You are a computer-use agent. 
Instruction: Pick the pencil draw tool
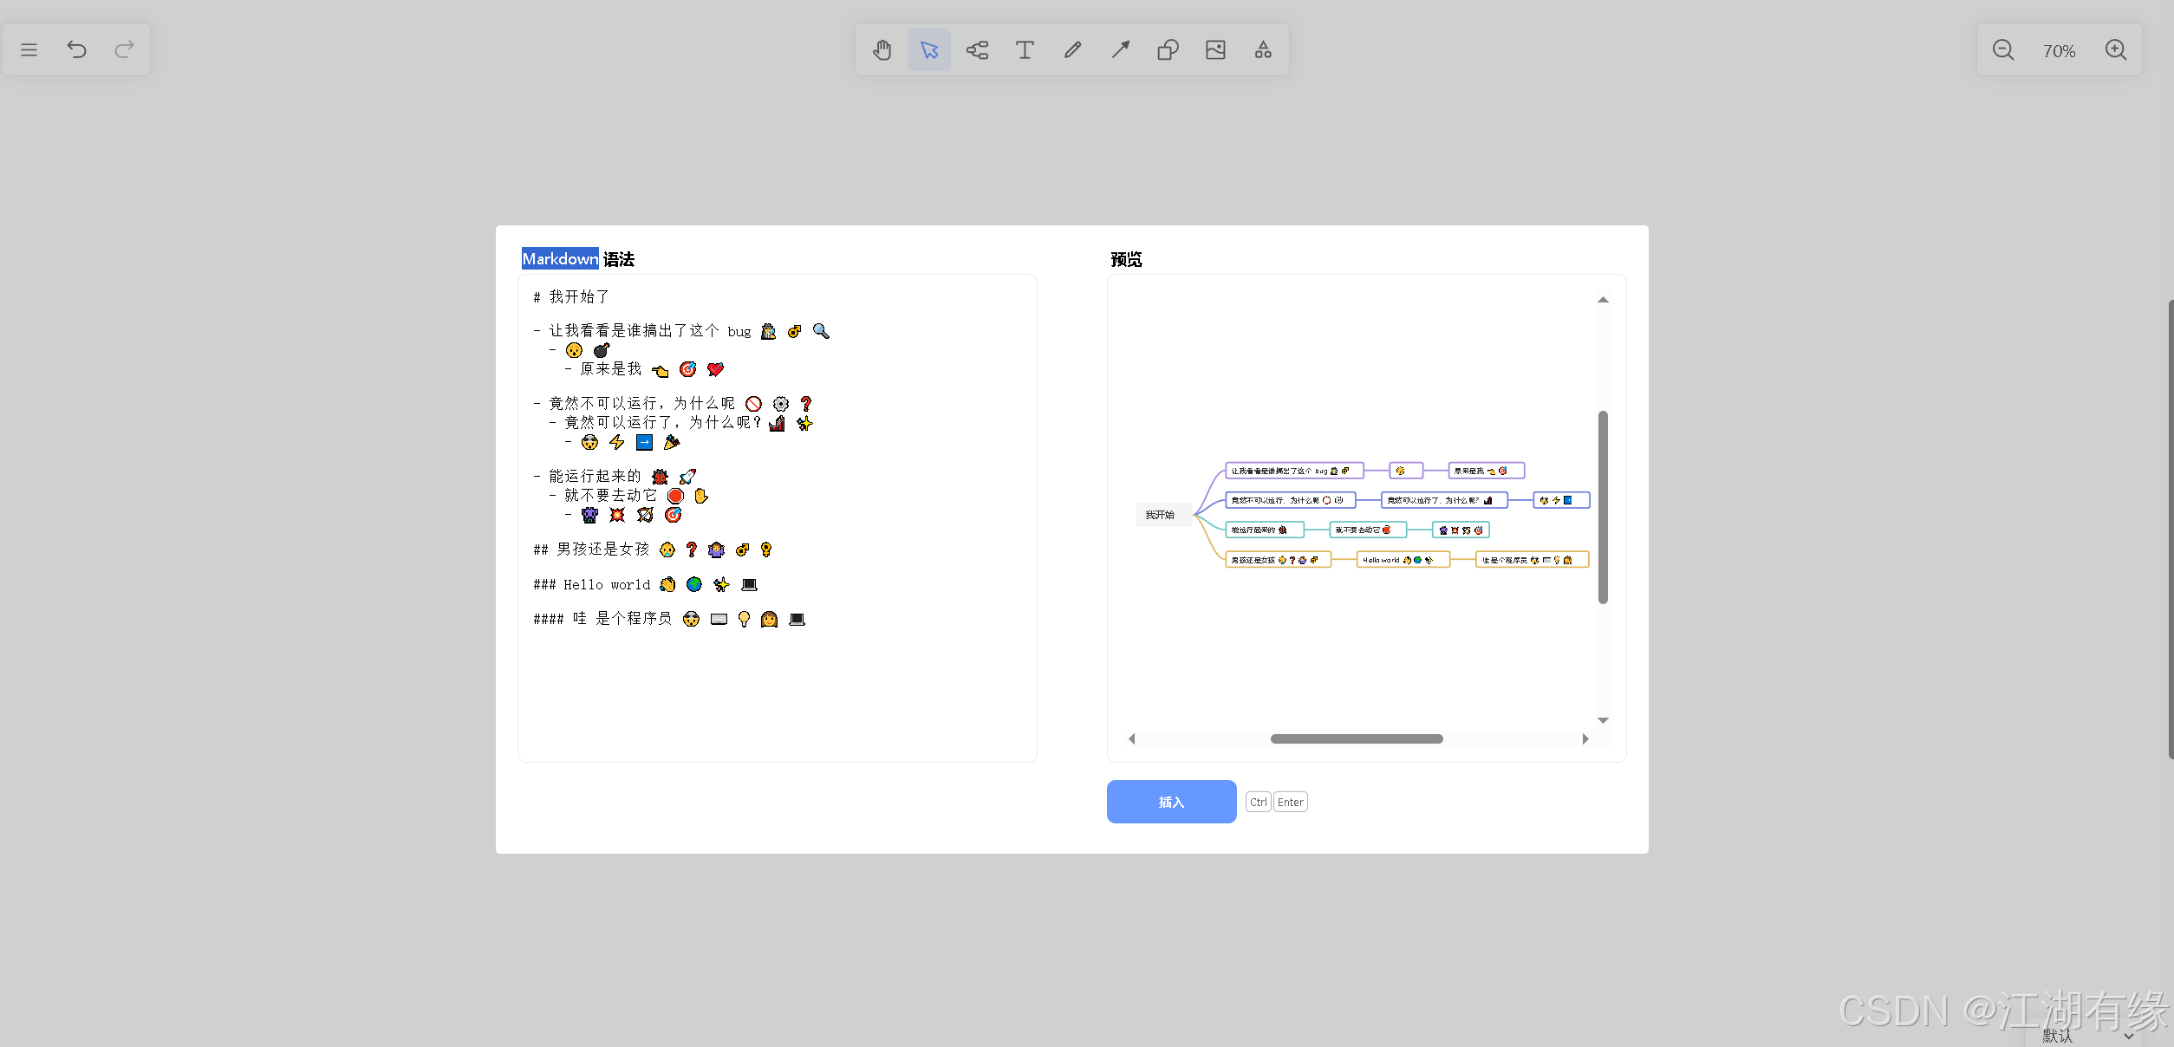click(1072, 50)
